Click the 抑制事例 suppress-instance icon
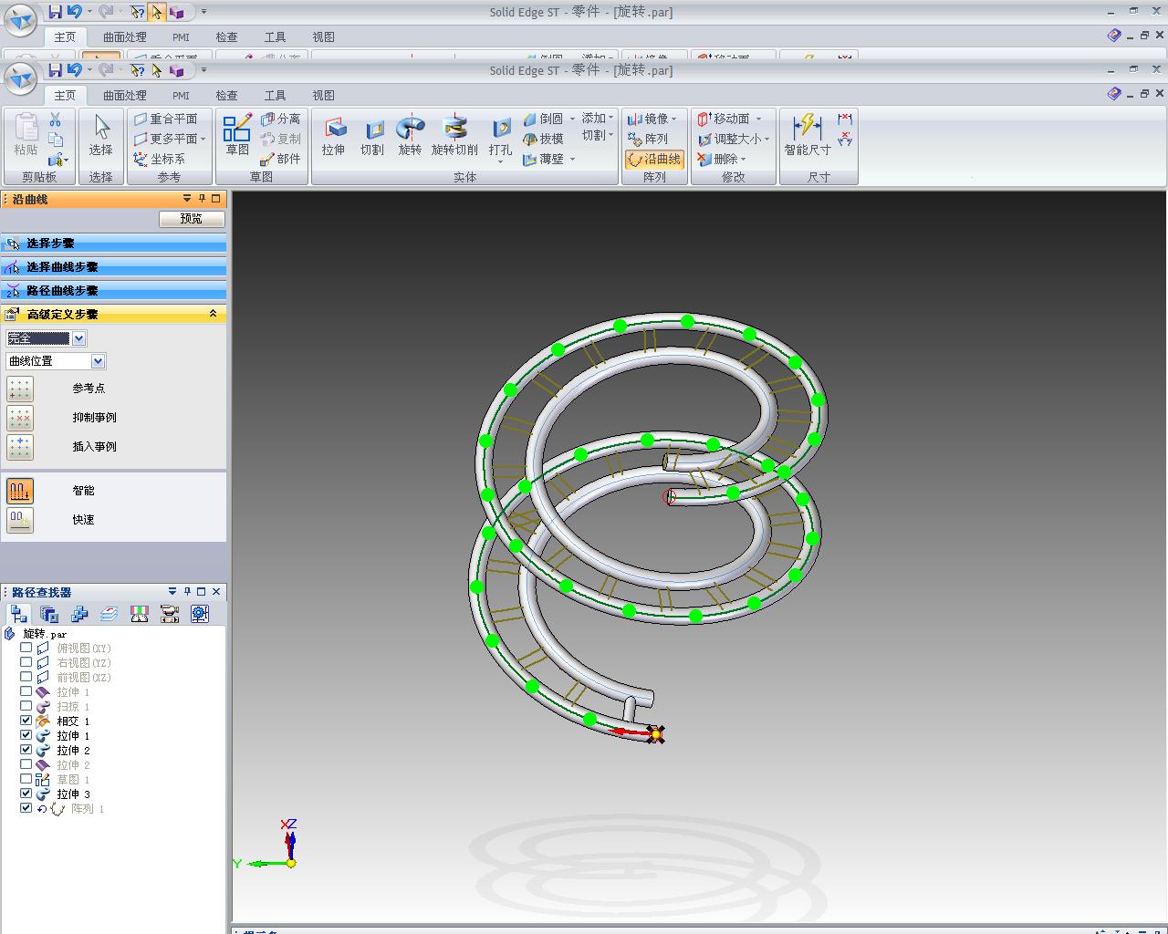This screenshot has height=934, width=1168. point(20,418)
